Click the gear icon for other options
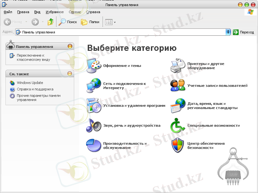This screenshot has height=193, width=258. [12, 96]
